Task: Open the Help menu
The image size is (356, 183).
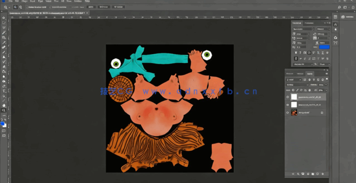Action: coord(87,1)
